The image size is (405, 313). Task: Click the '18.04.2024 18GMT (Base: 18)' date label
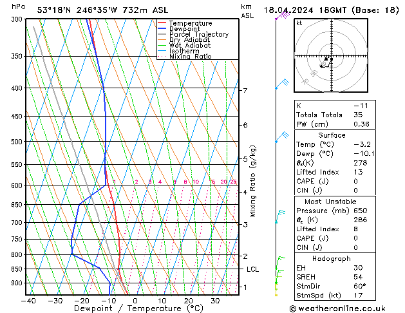[332, 10]
